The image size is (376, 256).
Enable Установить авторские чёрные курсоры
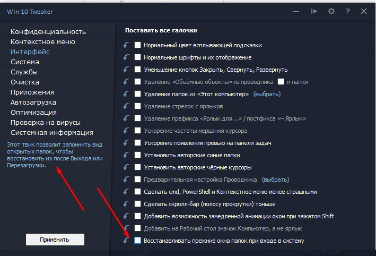click(138, 167)
